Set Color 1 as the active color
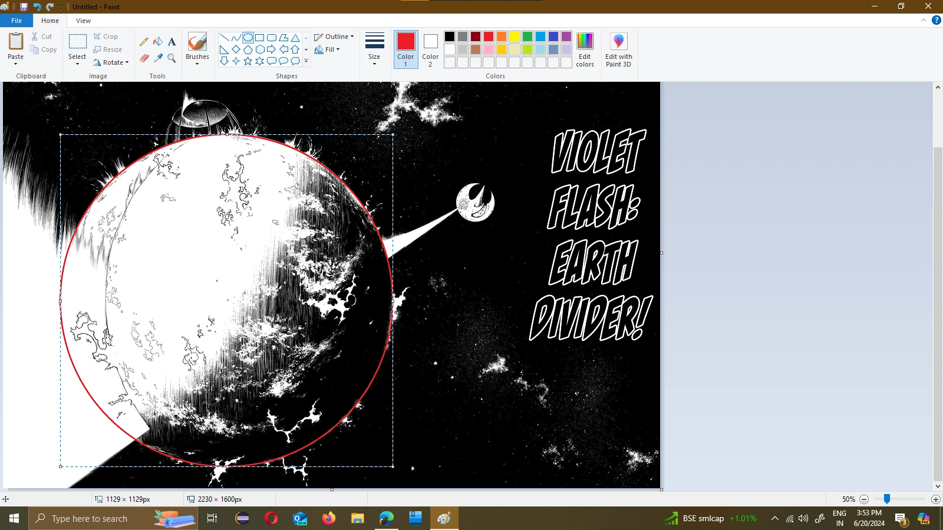 [x=405, y=49]
